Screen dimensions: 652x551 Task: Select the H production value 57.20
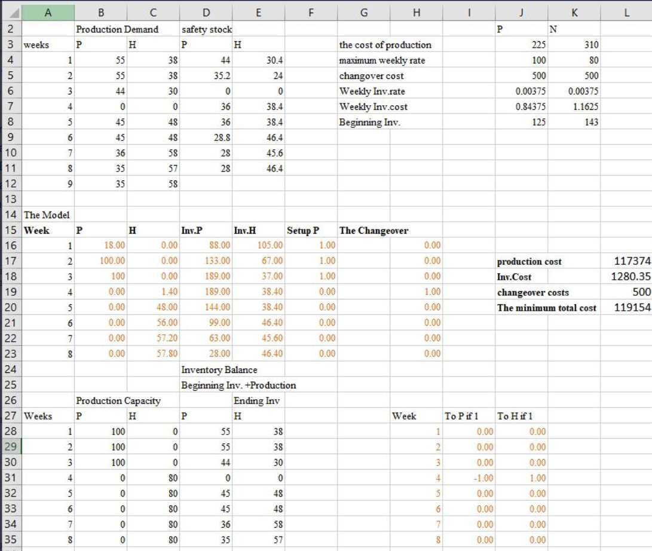(153, 338)
